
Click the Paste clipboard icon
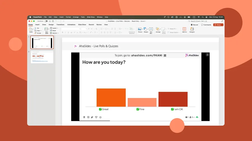31,29
